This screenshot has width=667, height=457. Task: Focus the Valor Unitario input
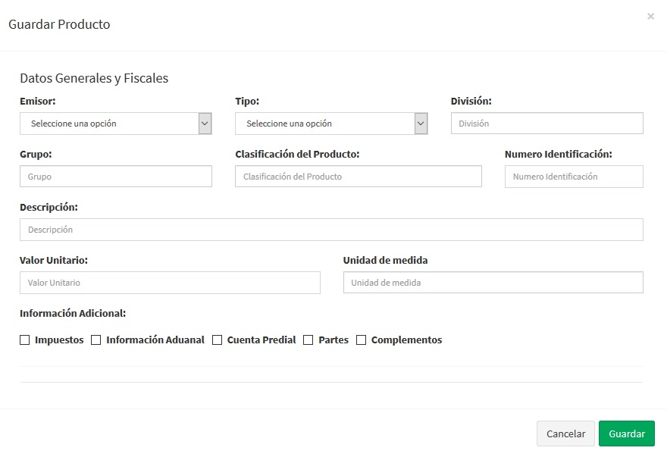pos(170,283)
